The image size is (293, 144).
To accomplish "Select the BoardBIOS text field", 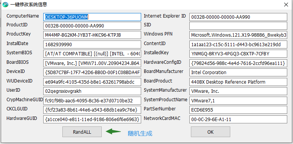I will 92,63.
